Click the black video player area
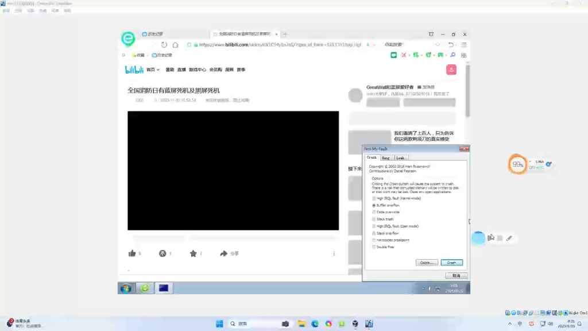 pos(233,170)
